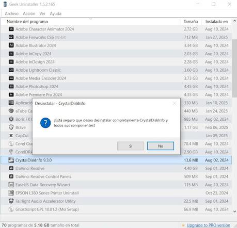
Task: Click the CapCut icon in list
Action: click(x=11, y=136)
